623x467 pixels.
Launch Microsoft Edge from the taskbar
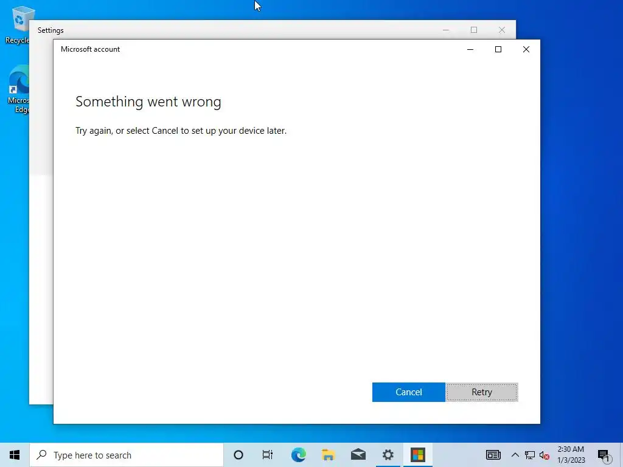298,455
